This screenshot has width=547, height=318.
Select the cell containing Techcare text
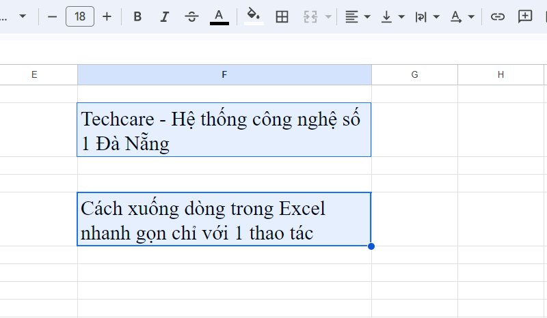coord(224,130)
